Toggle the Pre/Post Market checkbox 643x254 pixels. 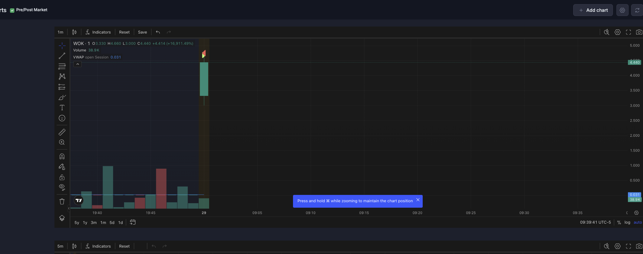point(12,10)
